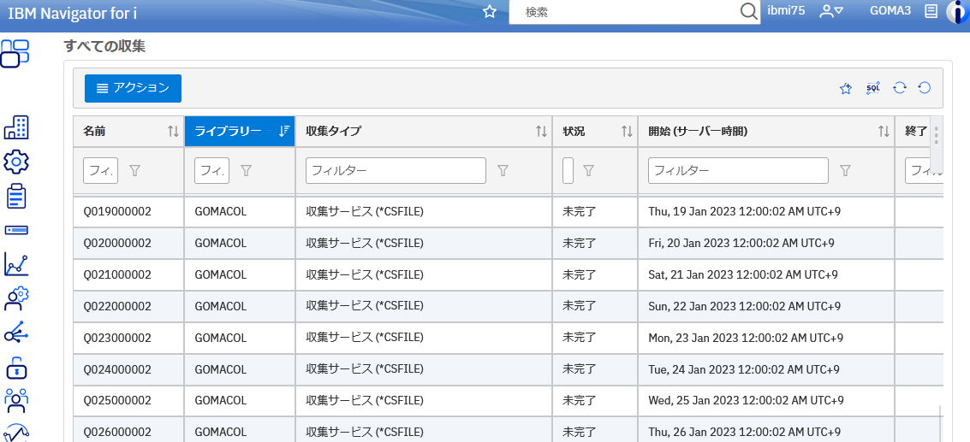This screenshot has width=970, height=442.
Task: Focus the 状況 filter input
Action: pos(568,171)
